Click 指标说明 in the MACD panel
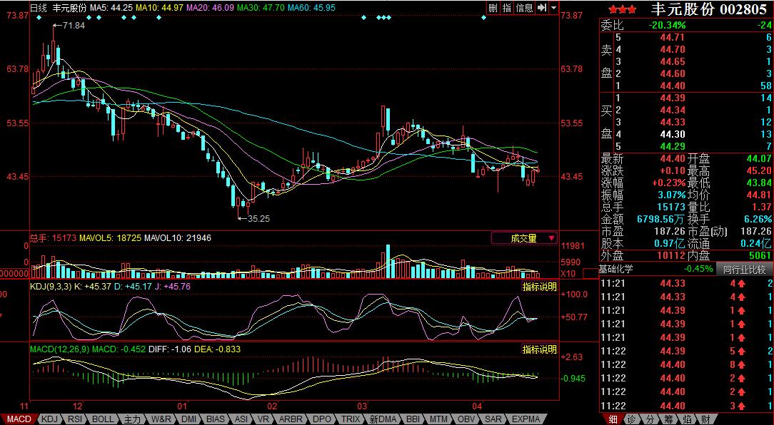 click(x=539, y=349)
